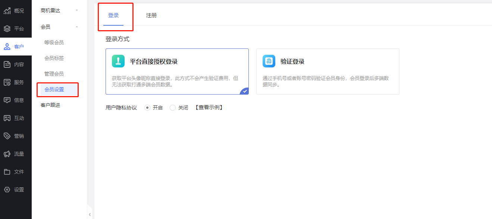492x219 pixels.
Task: Click the green stamp authorization icon
Action: click(118, 61)
